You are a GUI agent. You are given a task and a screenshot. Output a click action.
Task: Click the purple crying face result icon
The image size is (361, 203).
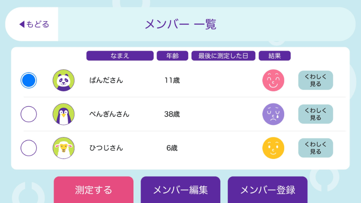(x=273, y=114)
